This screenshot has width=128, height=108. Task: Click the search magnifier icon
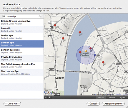point(4,16)
